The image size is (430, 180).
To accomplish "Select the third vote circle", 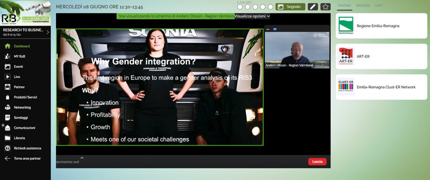I will 255,7.
